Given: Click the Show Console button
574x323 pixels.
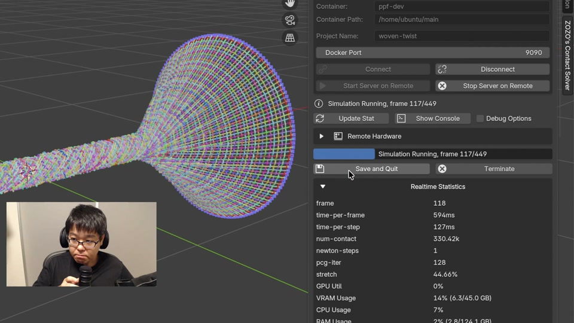Looking at the screenshot, I should [x=433, y=118].
